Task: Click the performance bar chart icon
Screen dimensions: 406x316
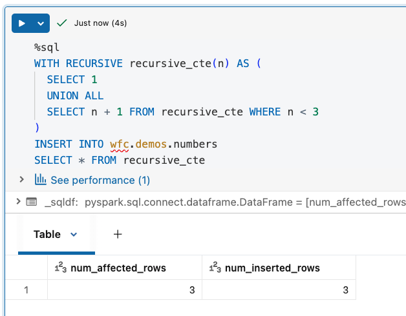Action: [x=40, y=179]
